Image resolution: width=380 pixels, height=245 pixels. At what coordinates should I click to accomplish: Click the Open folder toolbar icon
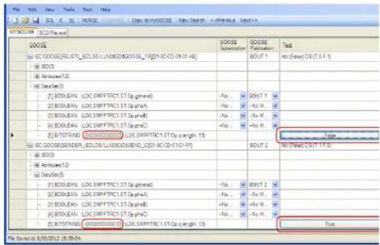25,20
